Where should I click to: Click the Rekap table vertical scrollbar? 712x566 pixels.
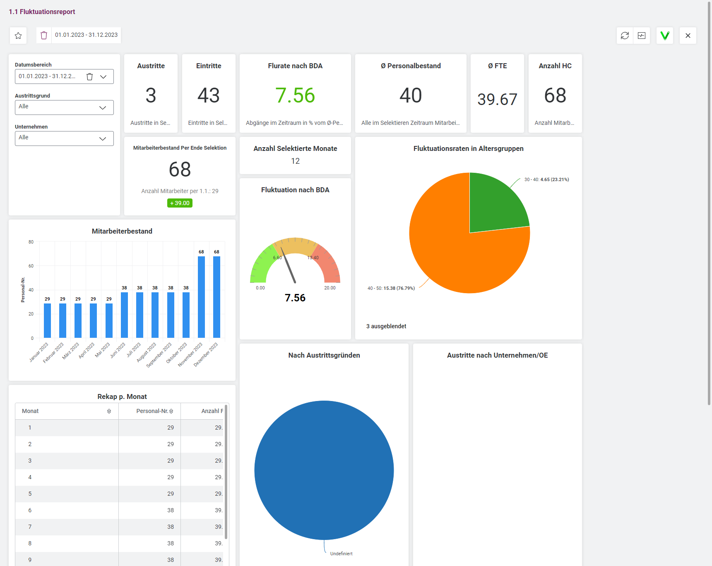[x=226, y=471]
